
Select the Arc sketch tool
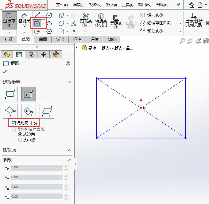point(49,23)
